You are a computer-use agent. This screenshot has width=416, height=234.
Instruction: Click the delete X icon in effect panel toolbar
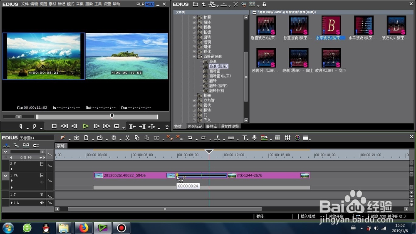(235, 4)
